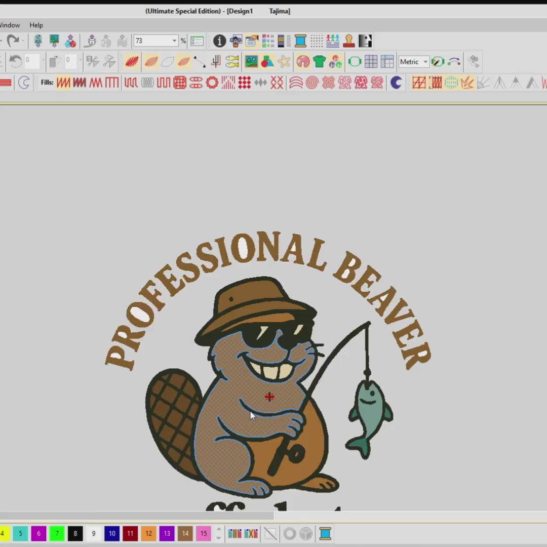This screenshot has width=547, height=547.
Task: Expand the redo history dropdown arrow
Action: pyautogui.click(x=23, y=41)
